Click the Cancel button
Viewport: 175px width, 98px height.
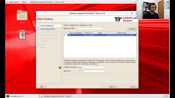pos(133,87)
